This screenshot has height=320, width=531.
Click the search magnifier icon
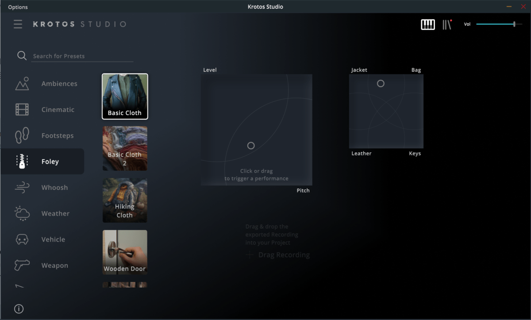click(x=22, y=56)
